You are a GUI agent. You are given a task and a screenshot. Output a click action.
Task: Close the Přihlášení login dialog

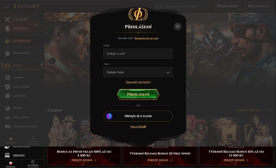177,27
